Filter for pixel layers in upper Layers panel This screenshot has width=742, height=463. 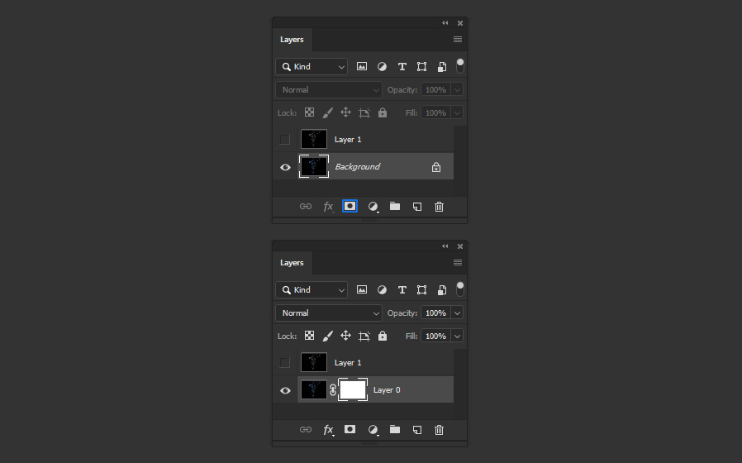click(362, 67)
